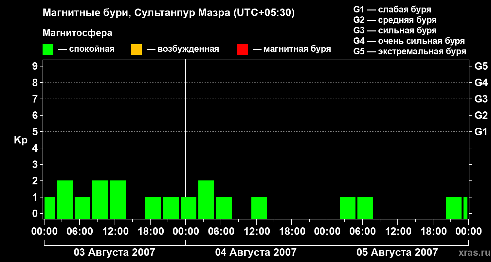Click the G2 label on right axis
The image size is (491, 262).
(481, 116)
